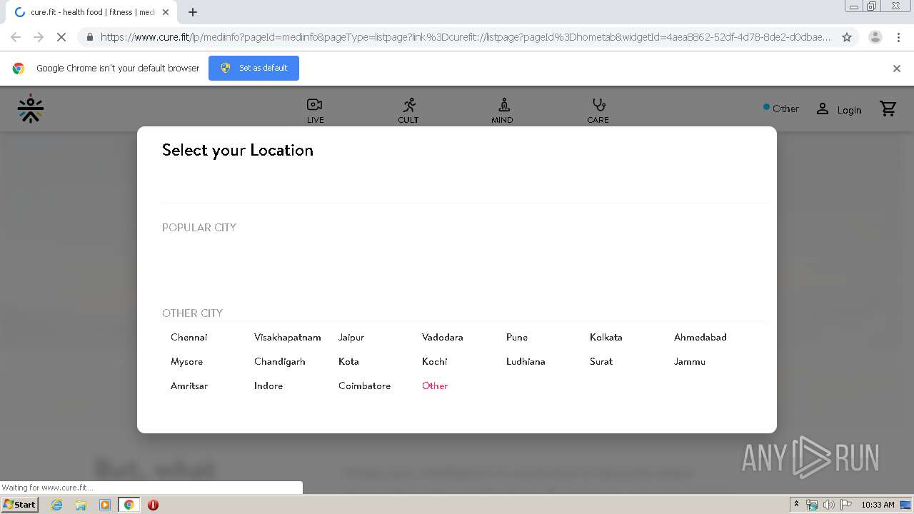Launch Internet Explorer from taskbar

coord(56,505)
